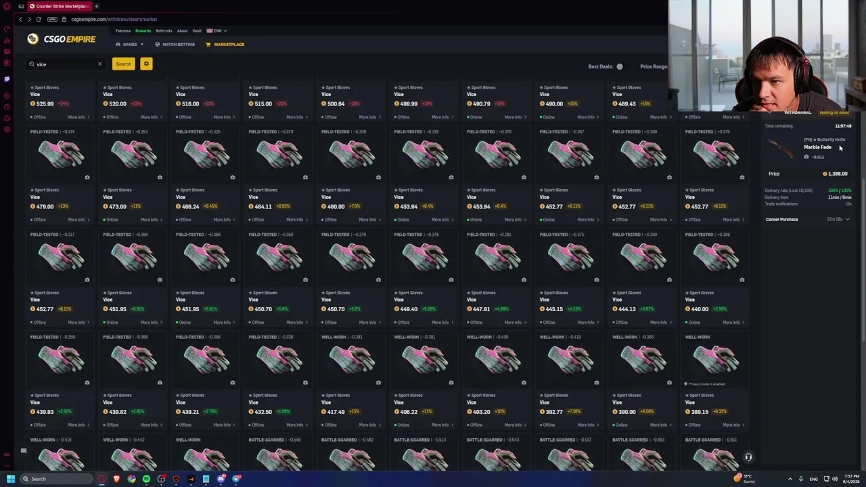Click camera icon on 0.353 float gloves
Image resolution: width=866 pixels, height=487 pixels.
(x=160, y=177)
